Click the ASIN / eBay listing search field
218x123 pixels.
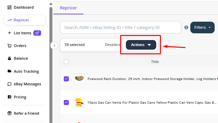pos(121,27)
